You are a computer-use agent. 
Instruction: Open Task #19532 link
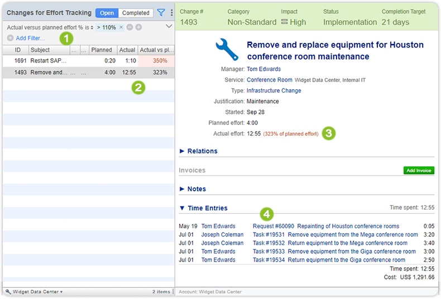269,243
